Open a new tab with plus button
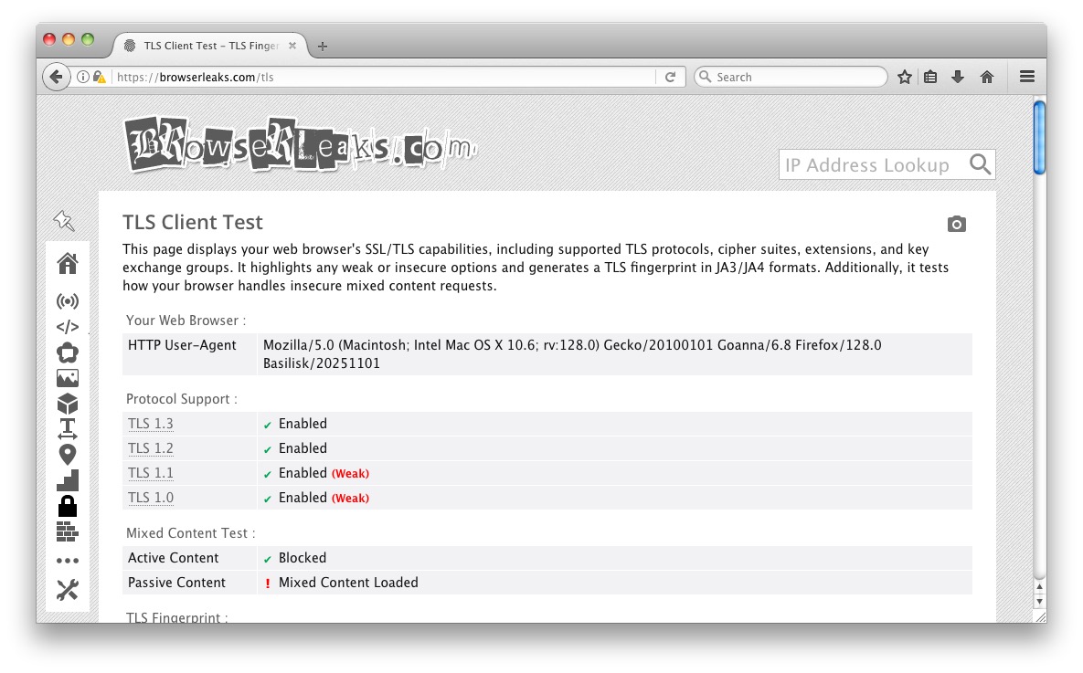The image size is (1083, 673). point(322,47)
